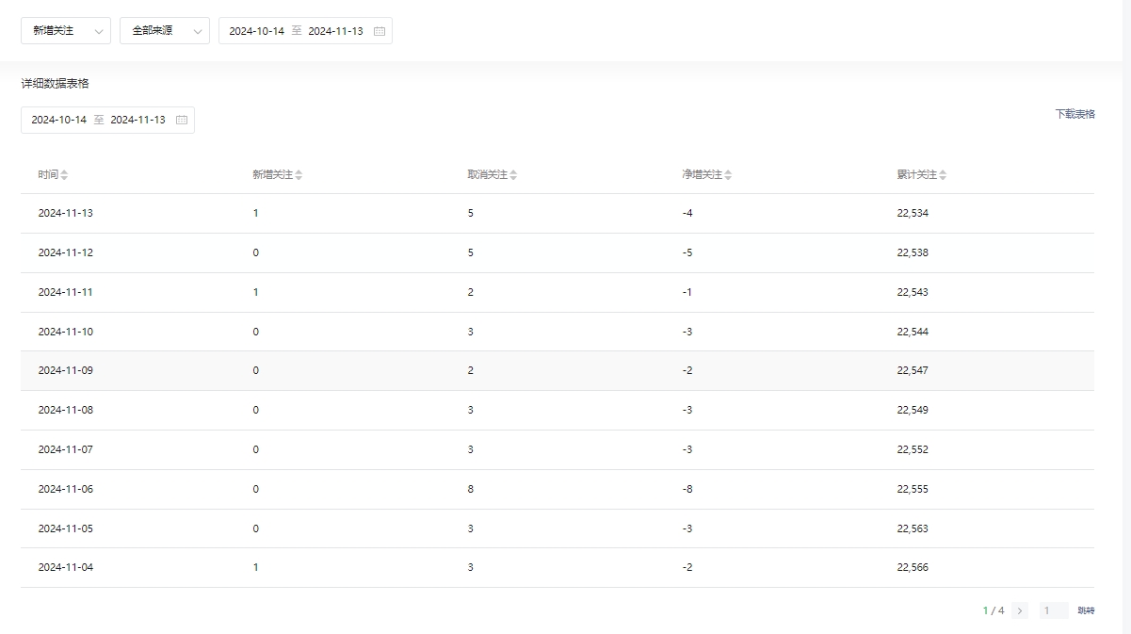Sort by 净增关注 column arrows
The height and width of the screenshot is (634, 1131).
(728, 175)
